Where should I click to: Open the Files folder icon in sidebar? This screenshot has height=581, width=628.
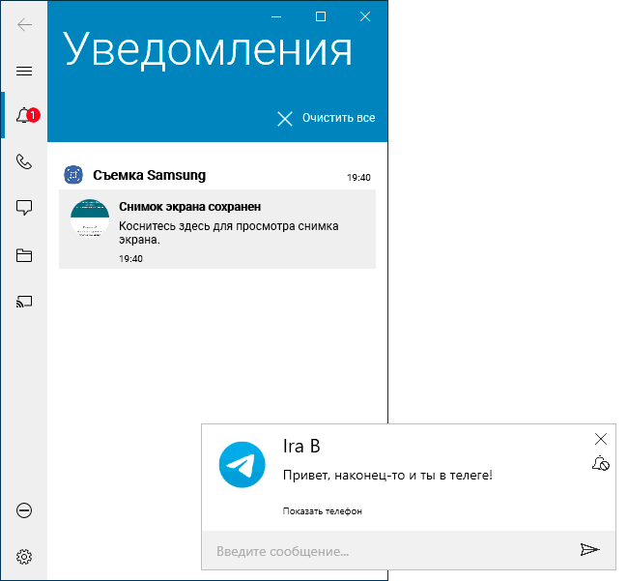pyautogui.click(x=24, y=255)
